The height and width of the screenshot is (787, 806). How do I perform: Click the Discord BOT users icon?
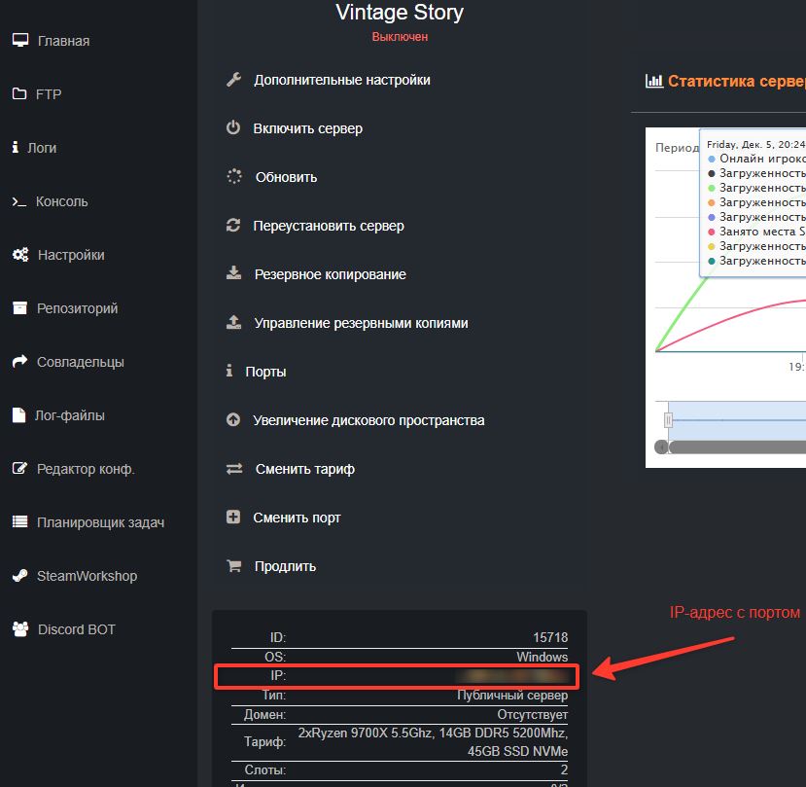(x=19, y=629)
